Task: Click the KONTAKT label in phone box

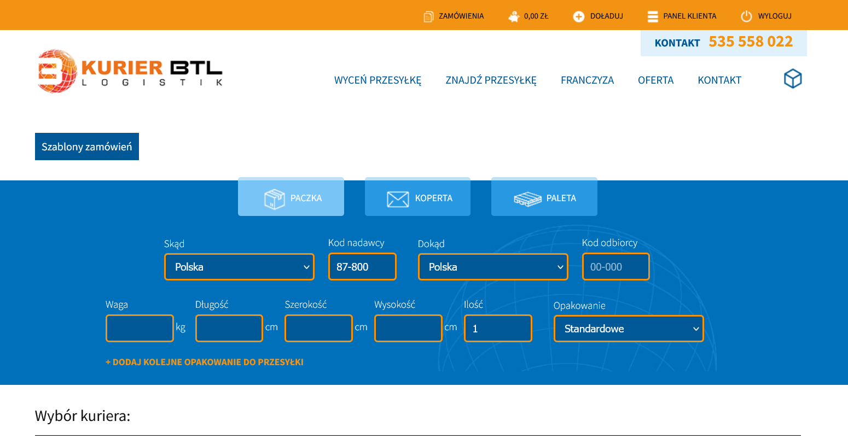Action: (677, 43)
